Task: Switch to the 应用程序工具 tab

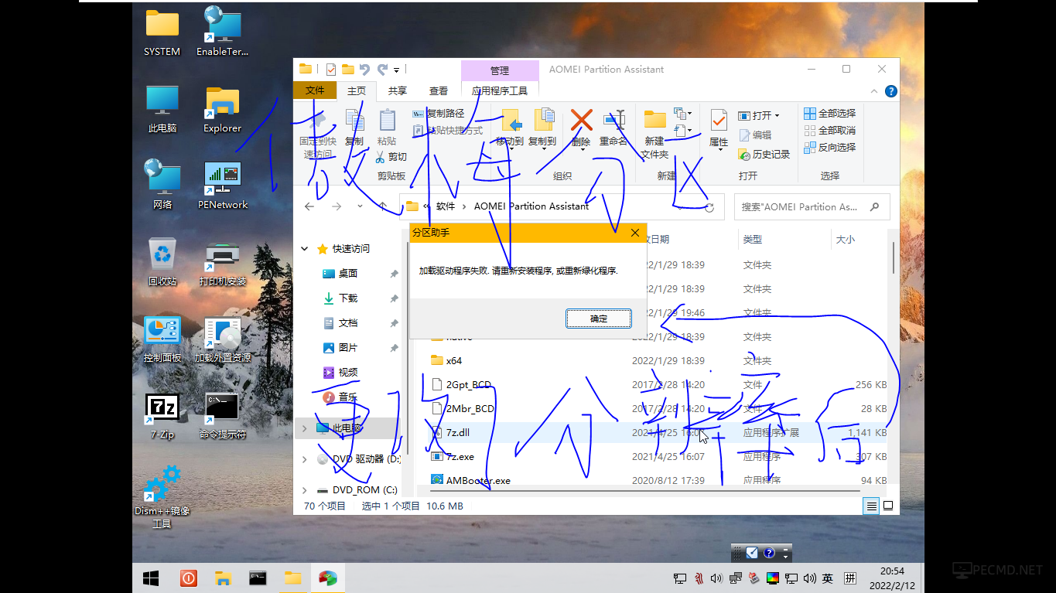Action: pyautogui.click(x=500, y=90)
